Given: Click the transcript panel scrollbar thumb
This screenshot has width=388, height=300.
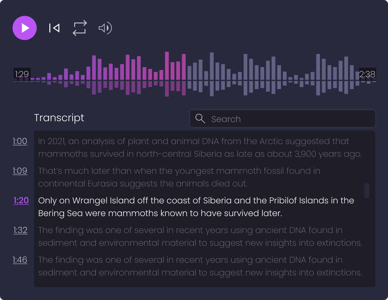Looking at the screenshot, I should click(367, 191).
